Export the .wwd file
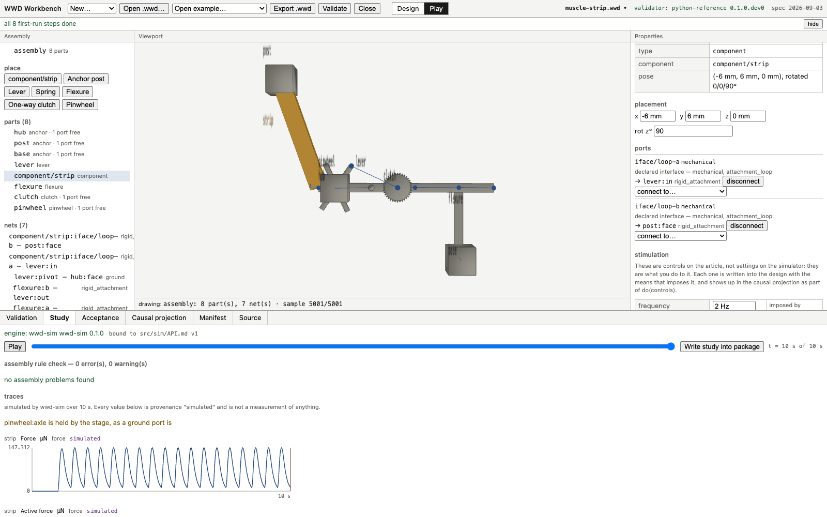The width and height of the screenshot is (827, 517). tap(293, 8)
